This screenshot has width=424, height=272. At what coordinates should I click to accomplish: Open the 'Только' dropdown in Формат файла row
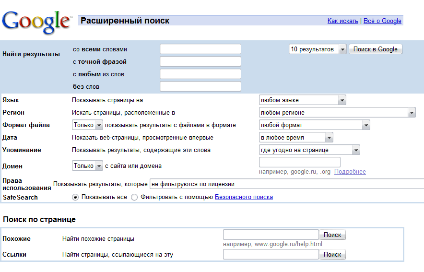pos(87,125)
